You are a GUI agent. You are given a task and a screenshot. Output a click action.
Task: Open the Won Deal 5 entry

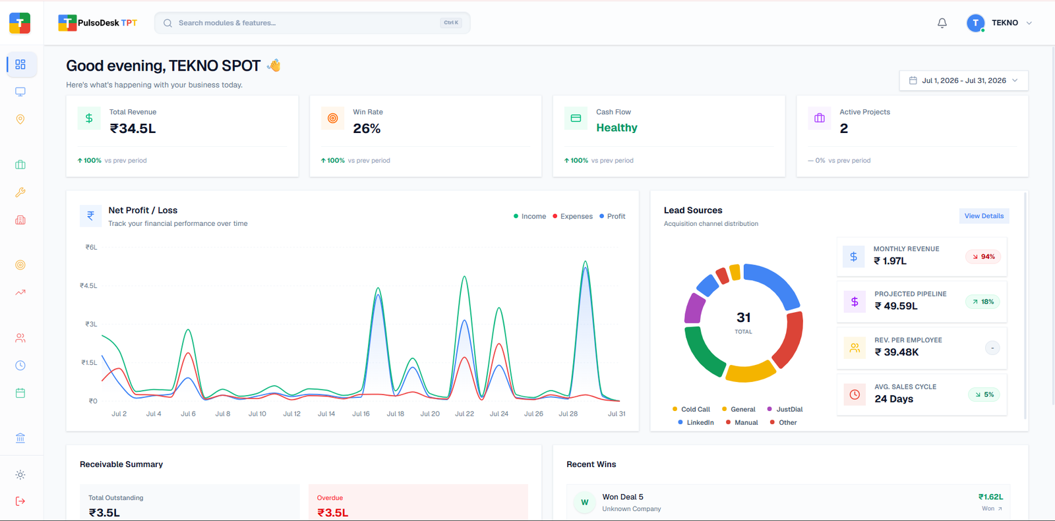(788, 503)
